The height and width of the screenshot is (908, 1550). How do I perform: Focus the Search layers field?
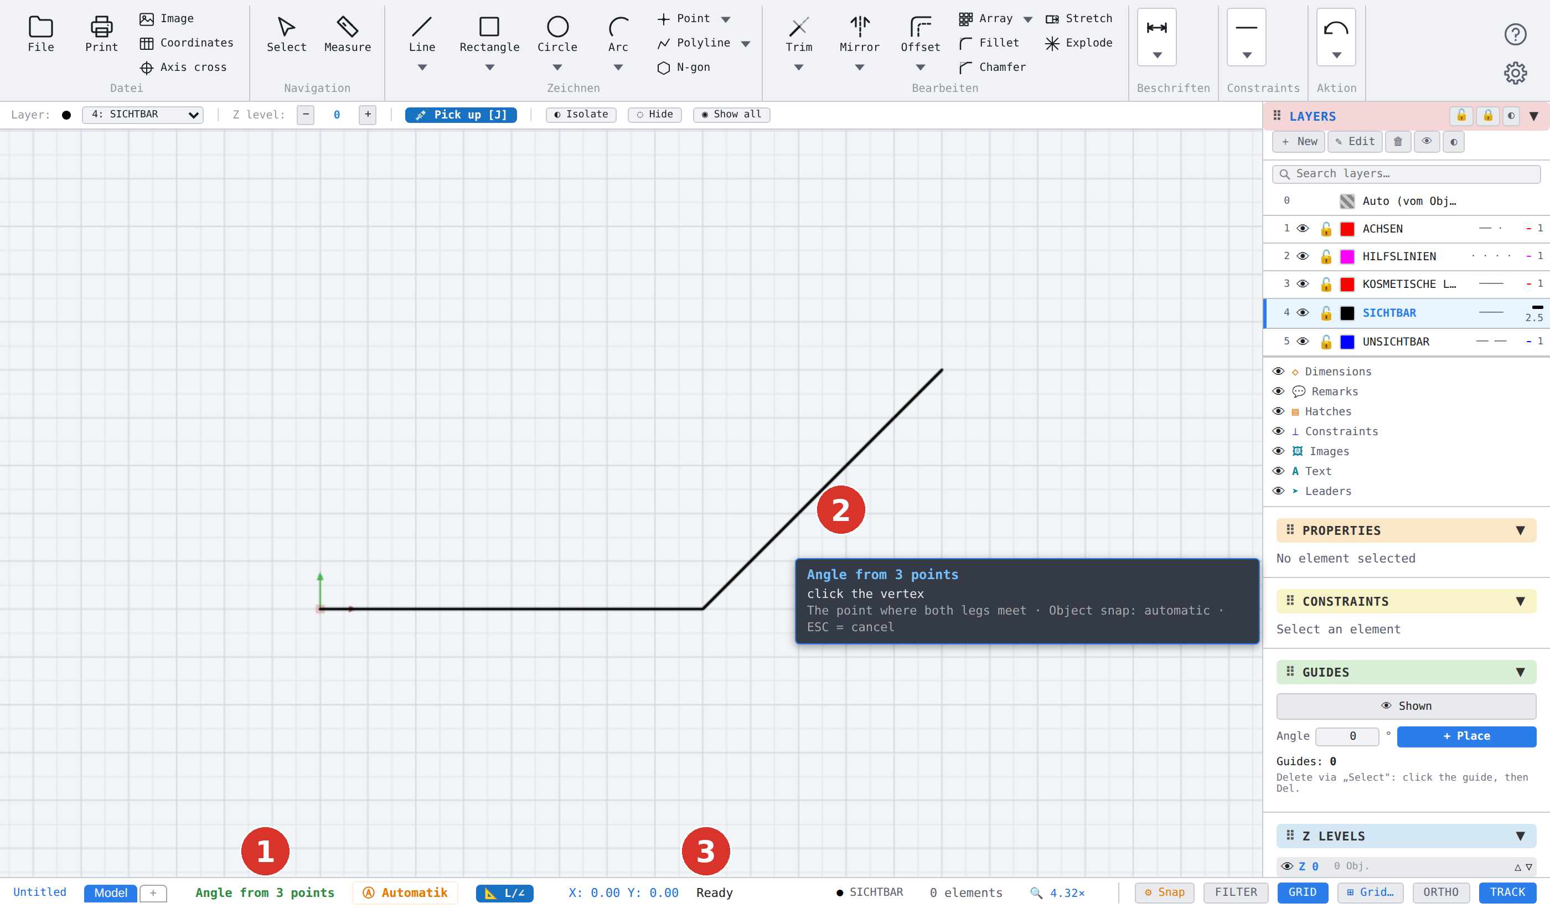click(x=1406, y=174)
